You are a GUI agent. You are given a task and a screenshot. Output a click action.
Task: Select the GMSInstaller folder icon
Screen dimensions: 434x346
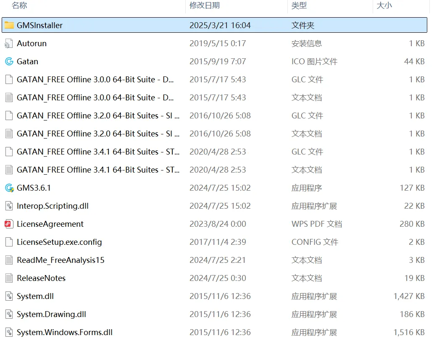(9, 25)
